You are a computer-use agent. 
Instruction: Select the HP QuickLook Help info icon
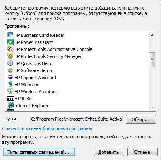[x=10, y=63]
